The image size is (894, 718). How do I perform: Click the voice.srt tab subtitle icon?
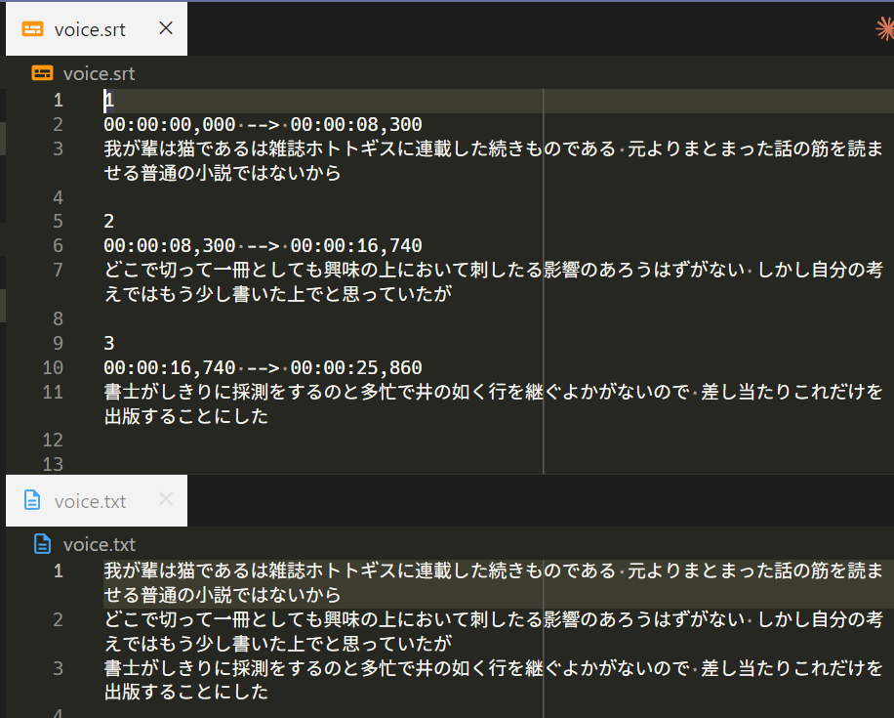(x=32, y=29)
